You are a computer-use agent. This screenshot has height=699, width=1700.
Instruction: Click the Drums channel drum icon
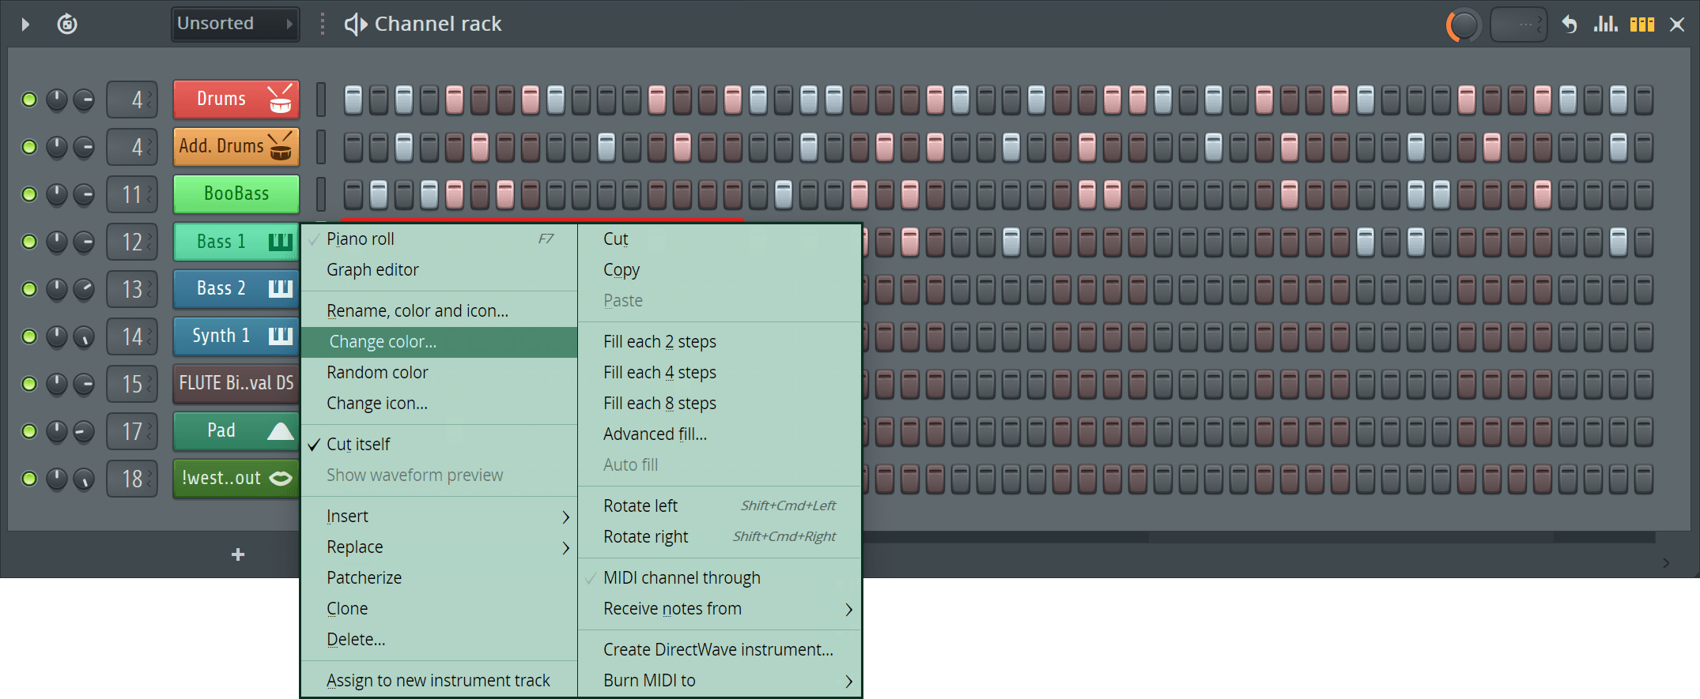pyautogui.click(x=280, y=100)
